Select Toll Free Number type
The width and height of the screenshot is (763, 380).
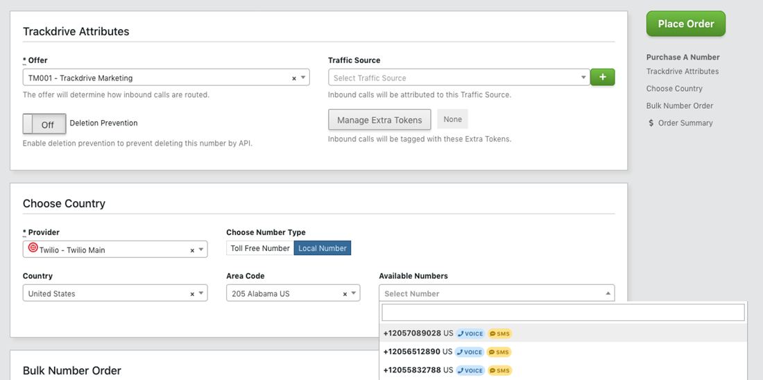pos(260,248)
